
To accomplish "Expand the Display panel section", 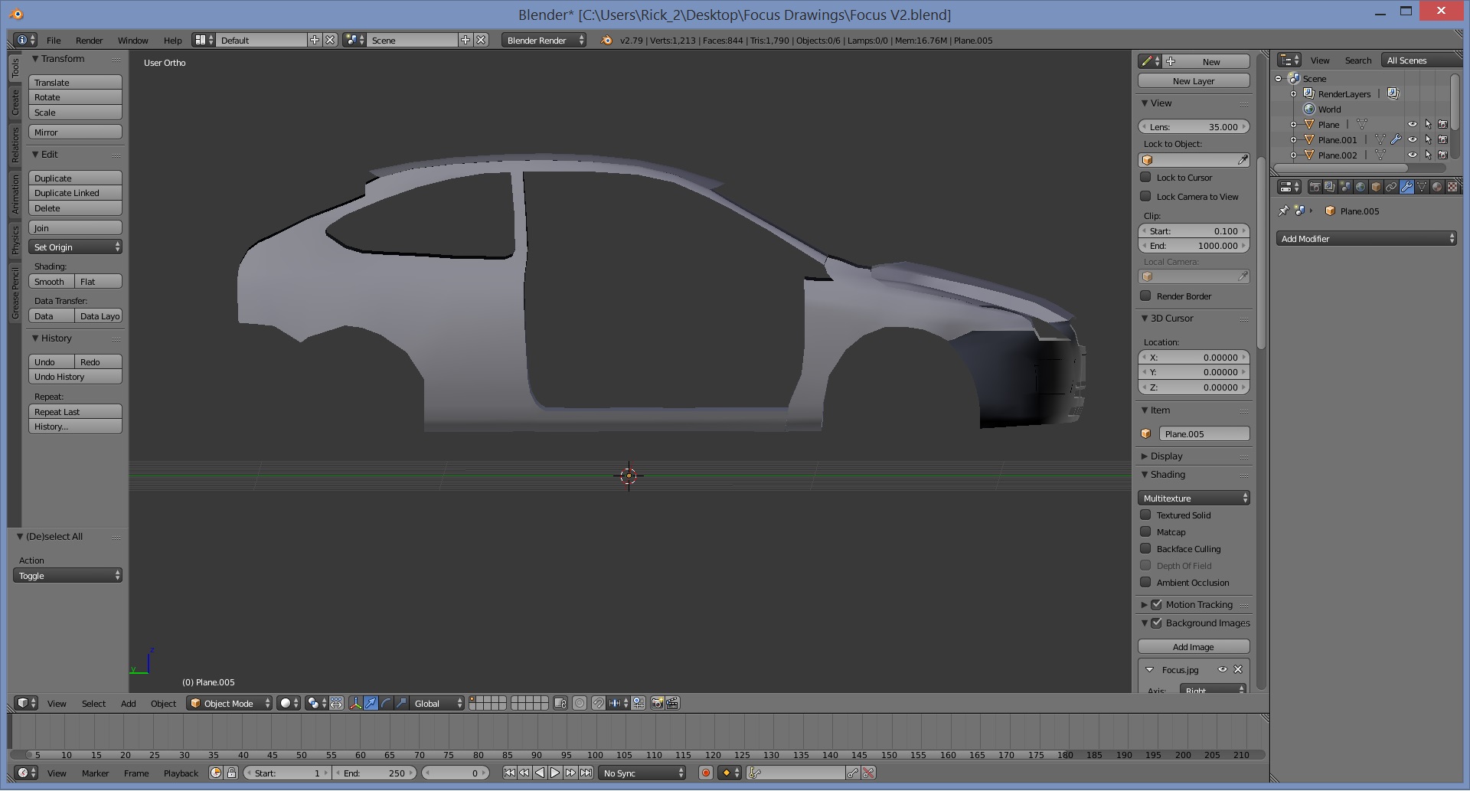I will point(1166,456).
